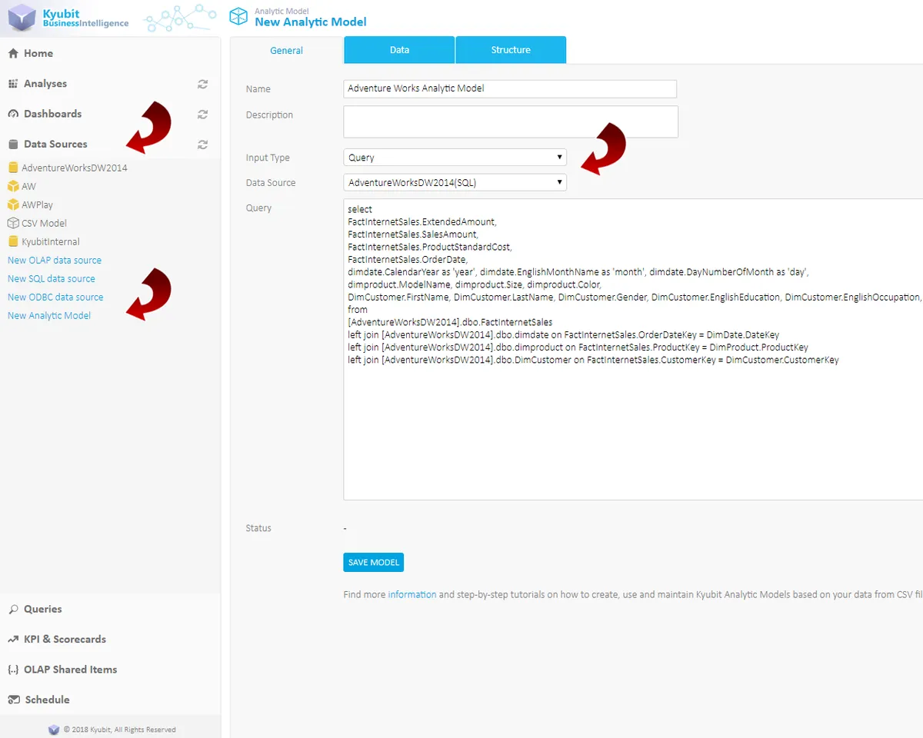Screen dimensions: 923x738
Task: Switch to the General tab
Action: click(x=286, y=51)
